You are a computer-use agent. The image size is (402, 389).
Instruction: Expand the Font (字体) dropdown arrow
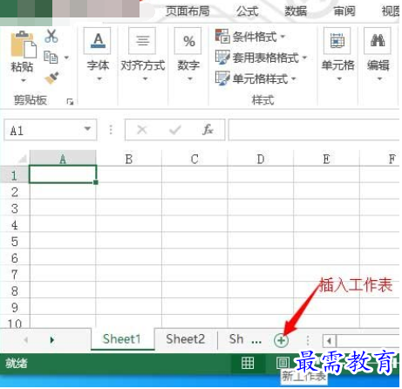(99, 79)
